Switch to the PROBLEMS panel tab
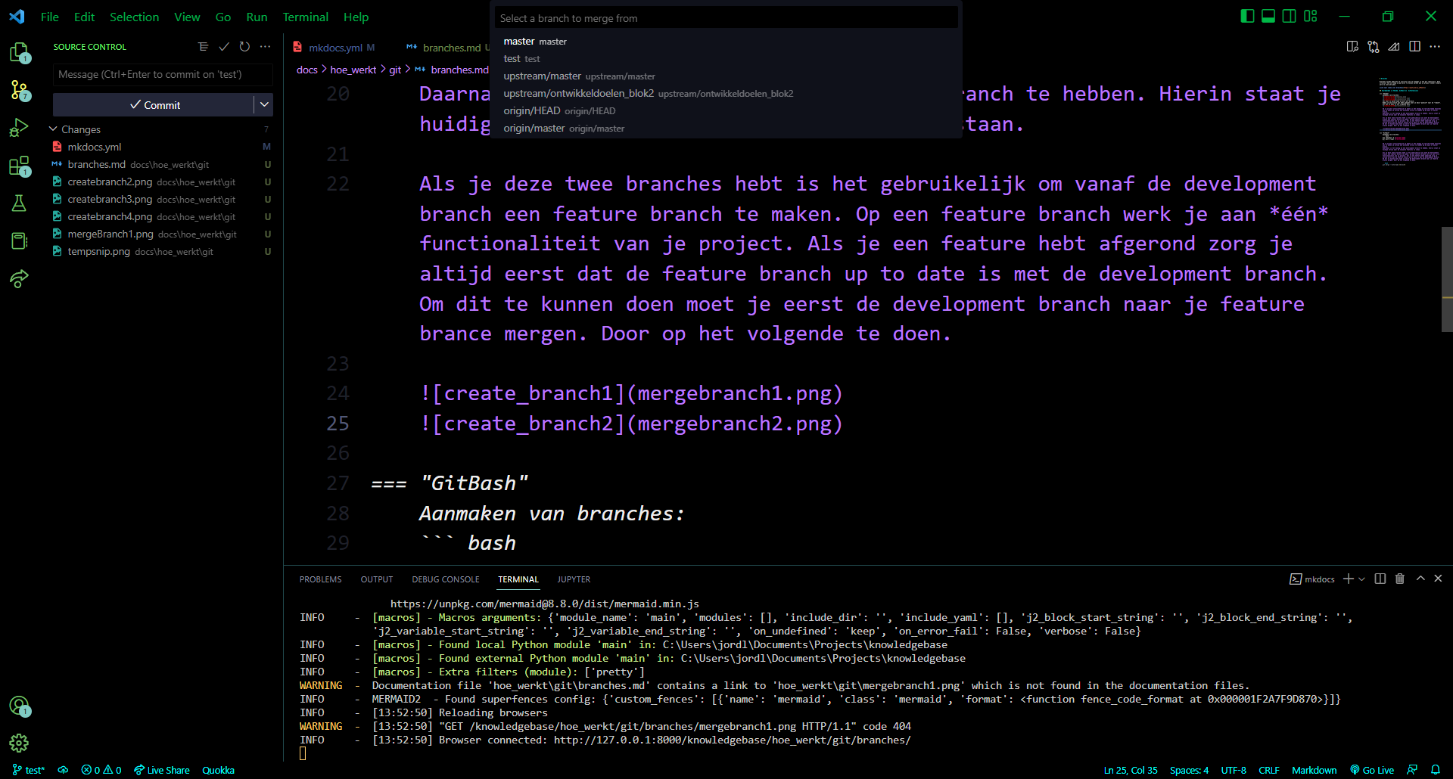 (x=320, y=579)
